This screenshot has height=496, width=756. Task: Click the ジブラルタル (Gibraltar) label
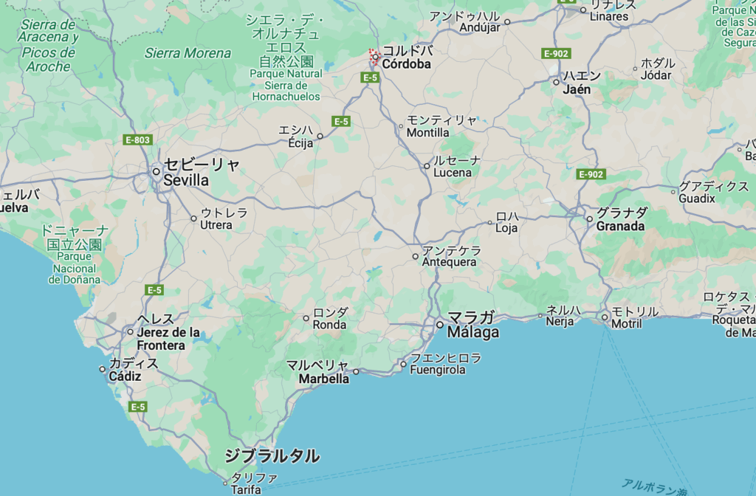tap(272, 455)
